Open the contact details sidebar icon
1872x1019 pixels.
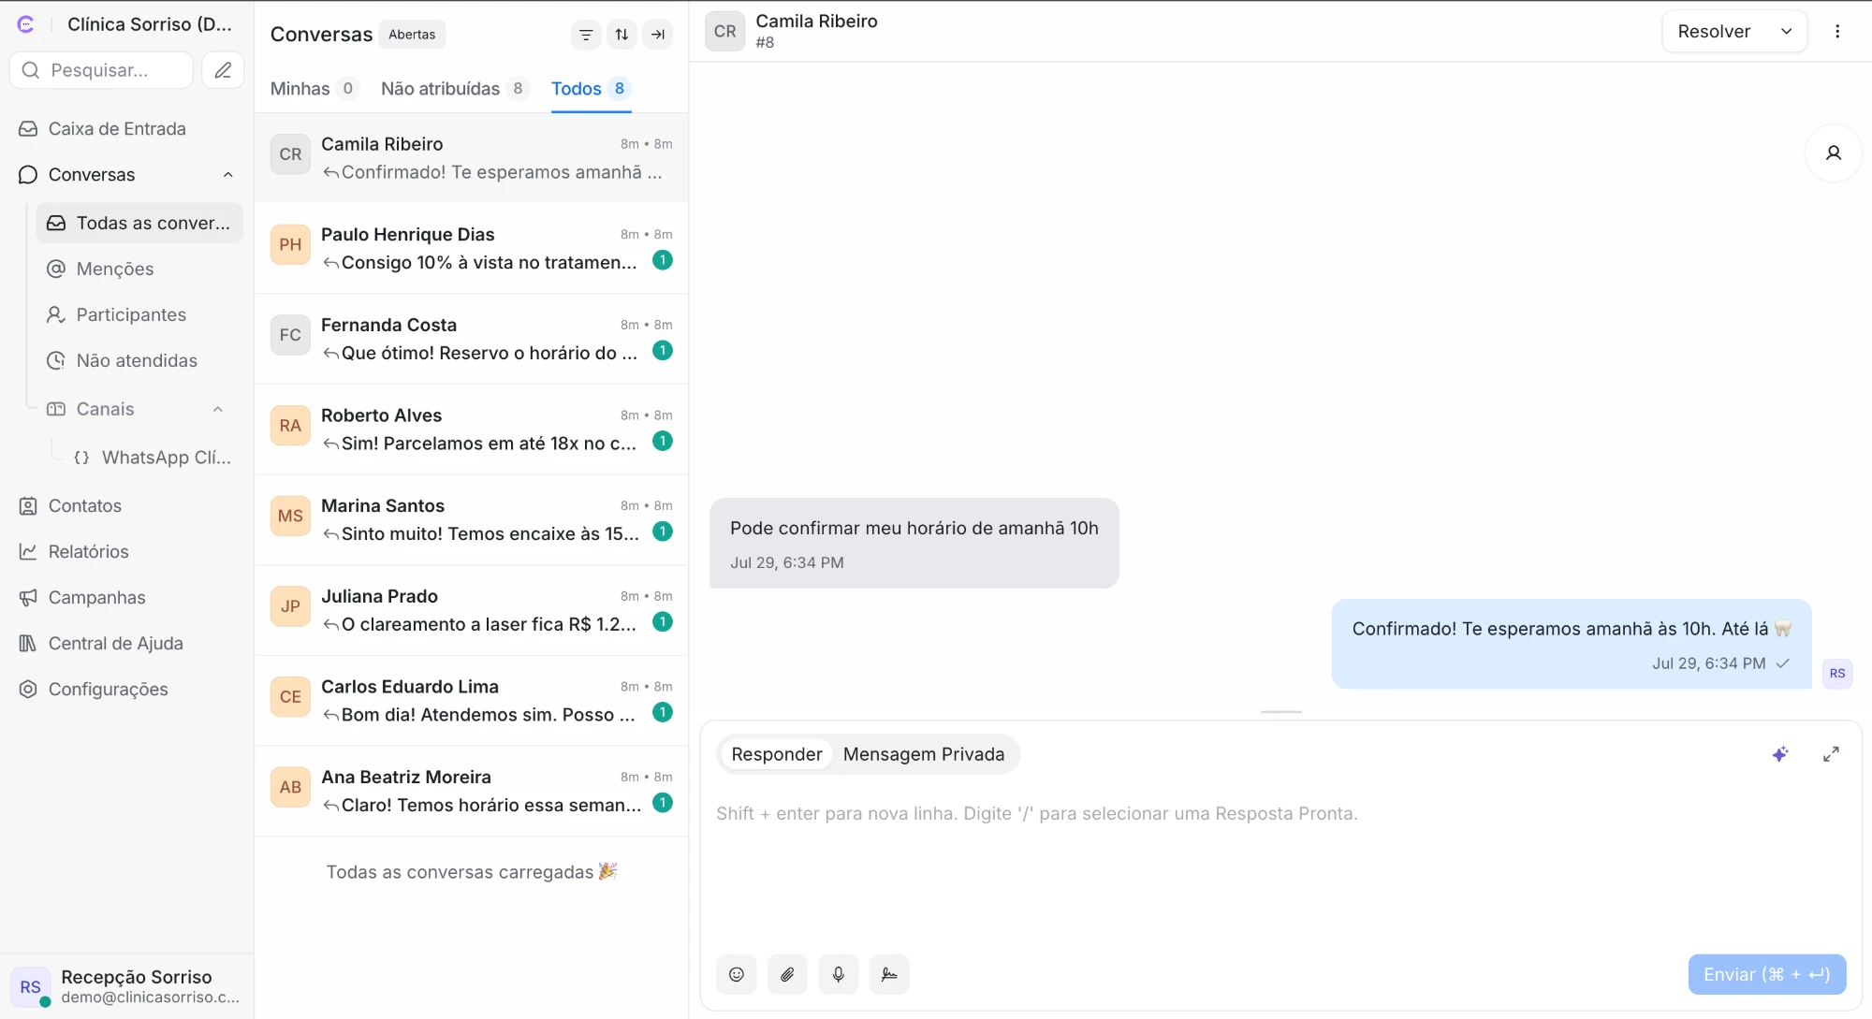[x=1834, y=153]
